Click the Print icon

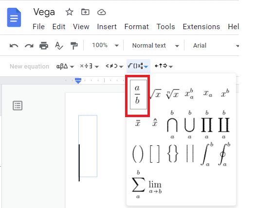pyautogui.click(x=44, y=46)
